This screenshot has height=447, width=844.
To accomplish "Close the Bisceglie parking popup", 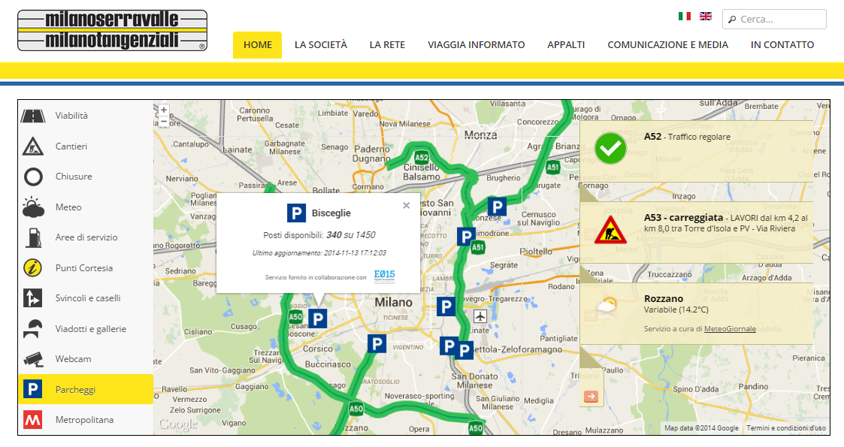I will point(407,206).
